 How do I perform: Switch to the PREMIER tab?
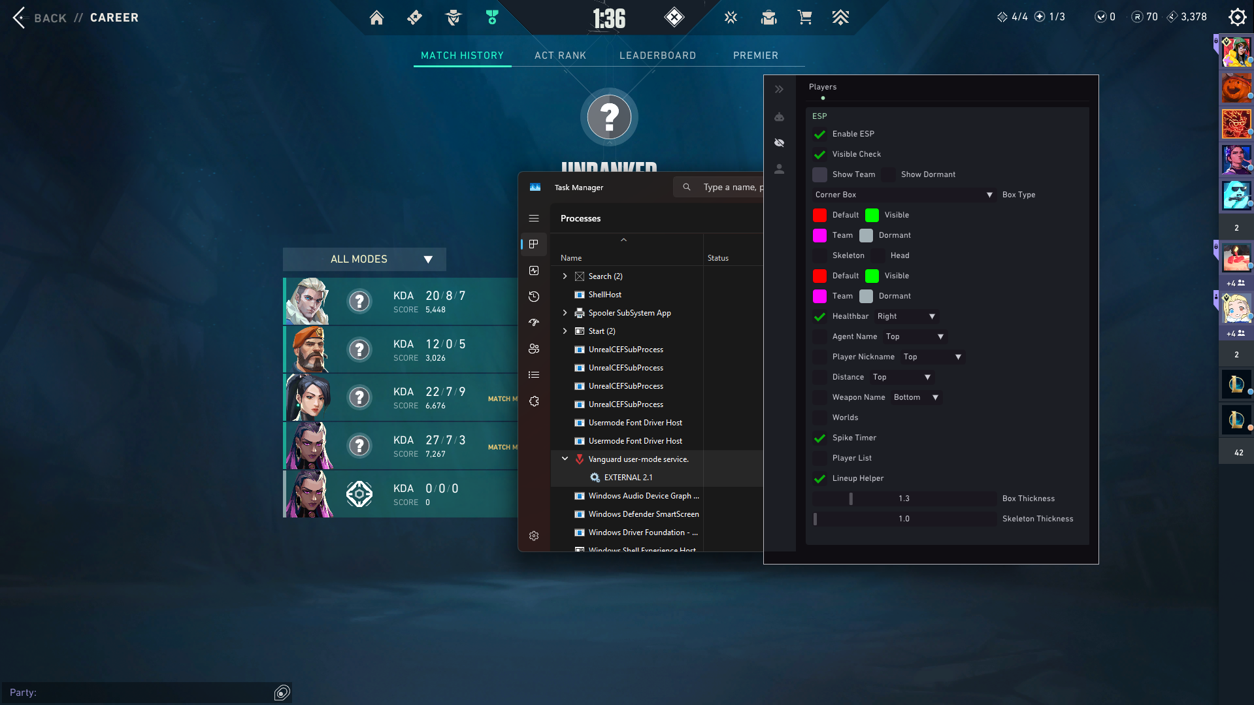click(755, 56)
